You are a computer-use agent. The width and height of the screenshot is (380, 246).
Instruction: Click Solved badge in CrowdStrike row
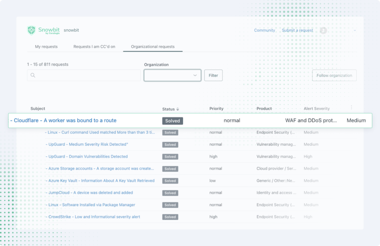170,217
